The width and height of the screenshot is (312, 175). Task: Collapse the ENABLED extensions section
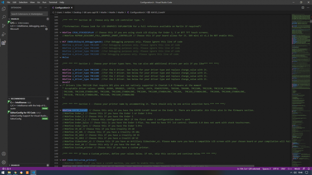coord(9,19)
